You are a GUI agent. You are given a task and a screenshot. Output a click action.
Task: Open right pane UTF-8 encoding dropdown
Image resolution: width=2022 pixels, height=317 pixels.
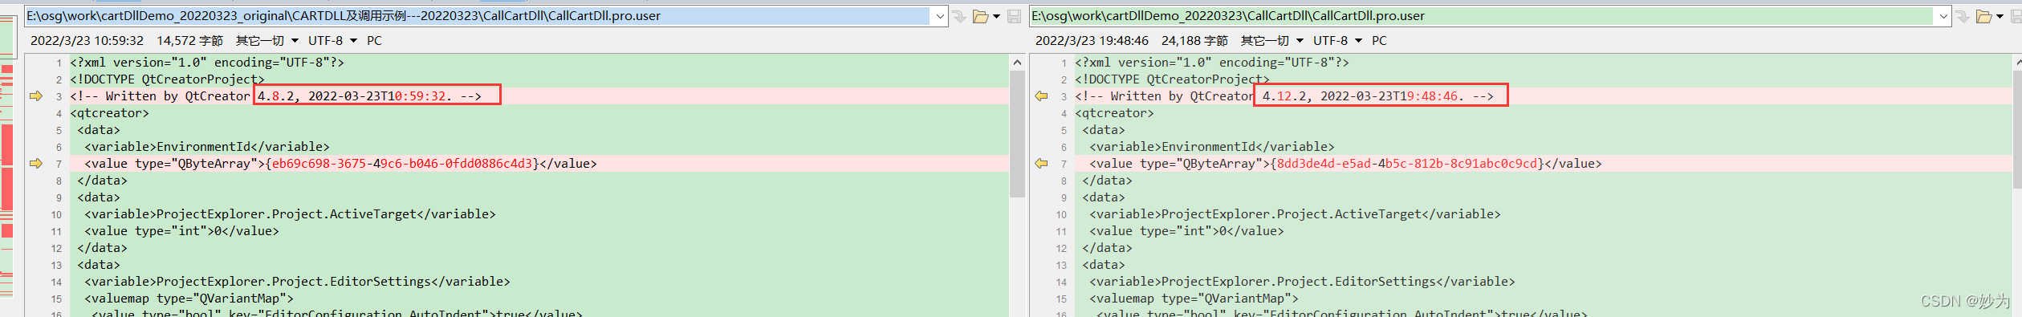pyautogui.click(x=1337, y=41)
